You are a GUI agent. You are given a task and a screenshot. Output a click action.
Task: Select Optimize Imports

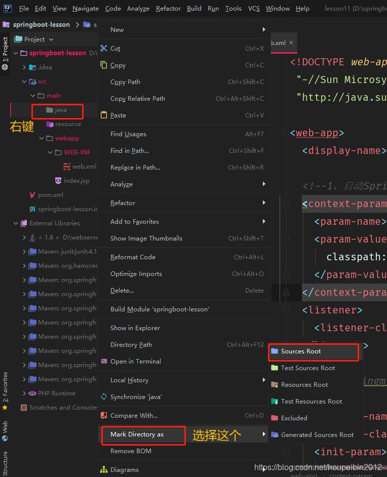coord(184,274)
